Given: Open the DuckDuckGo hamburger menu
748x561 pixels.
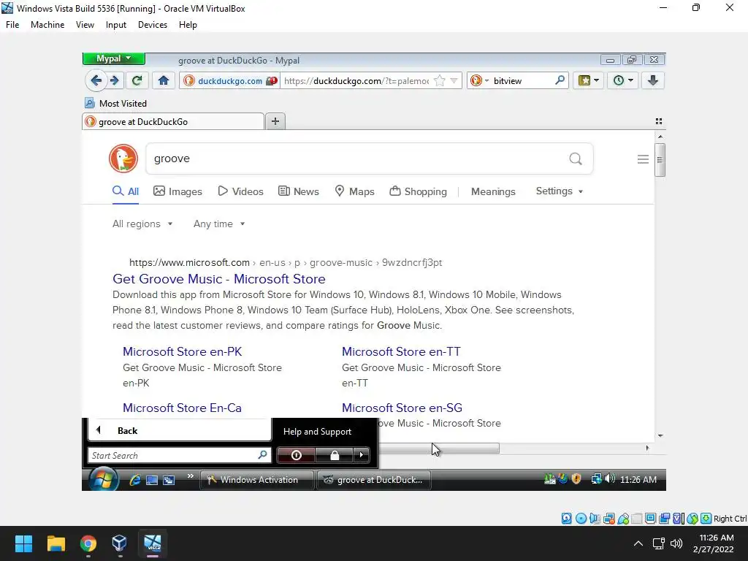Looking at the screenshot, I should point(643,159).
